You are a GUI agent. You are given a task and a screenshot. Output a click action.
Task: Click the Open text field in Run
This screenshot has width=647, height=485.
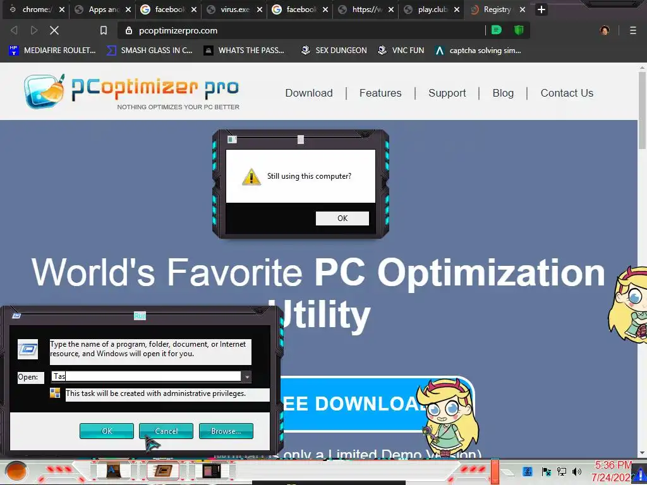coord(147,376)
